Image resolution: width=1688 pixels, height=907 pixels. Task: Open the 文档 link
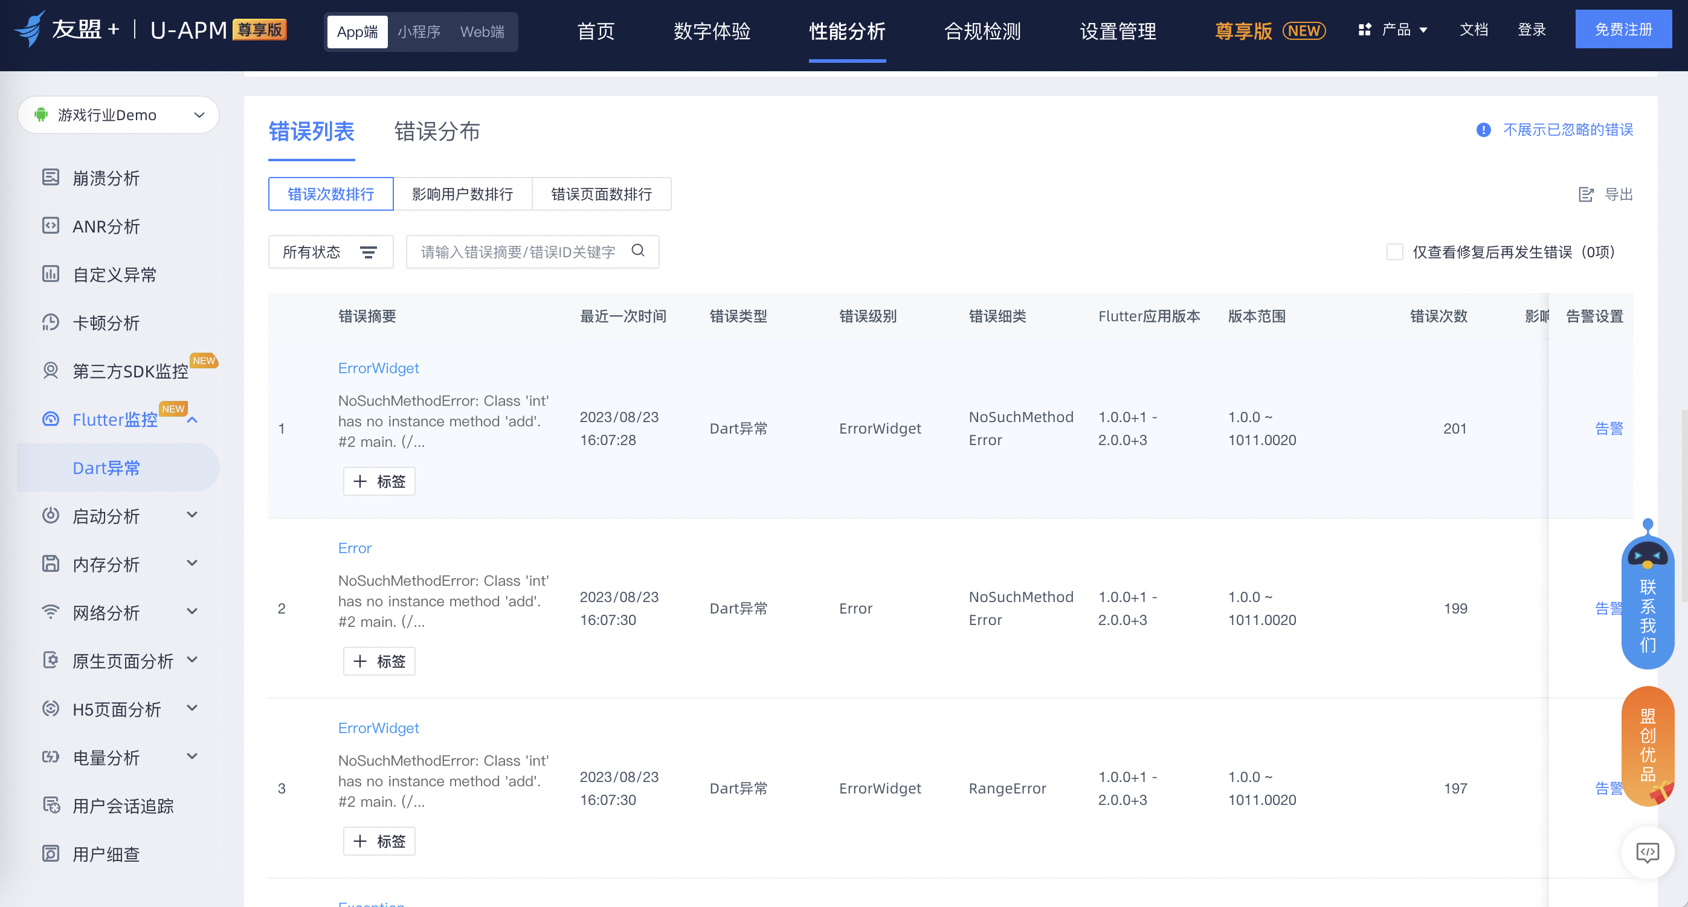(x=1474, y=30)
